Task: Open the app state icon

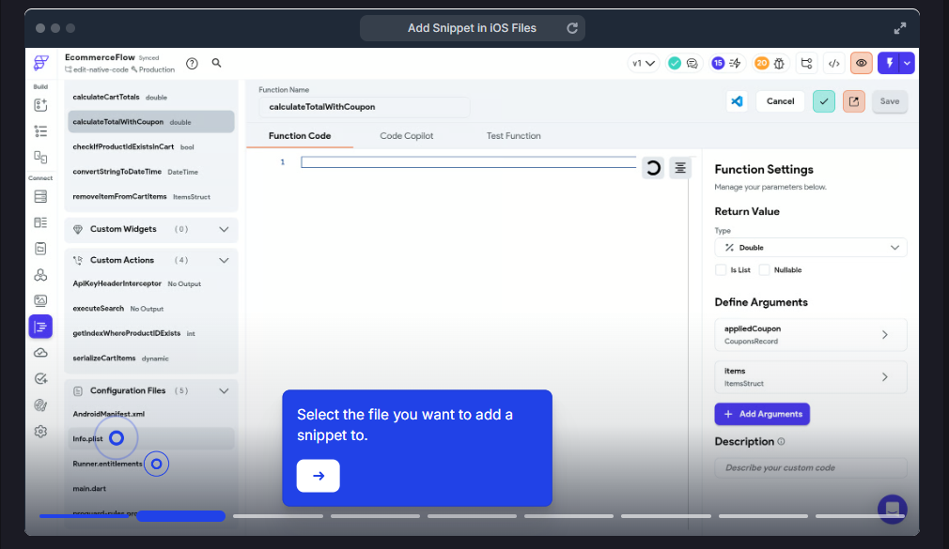Action: coord(40,249)
